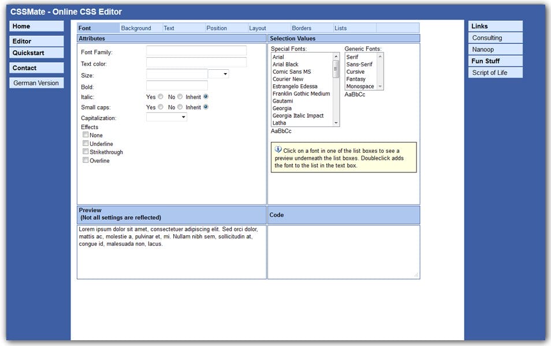Choose No for Small caps
The image size is (551, 346).
tap(180, 107)
